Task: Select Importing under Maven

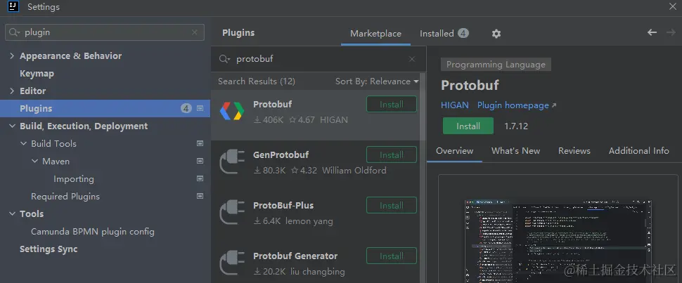Action: (x=74, y=178)
